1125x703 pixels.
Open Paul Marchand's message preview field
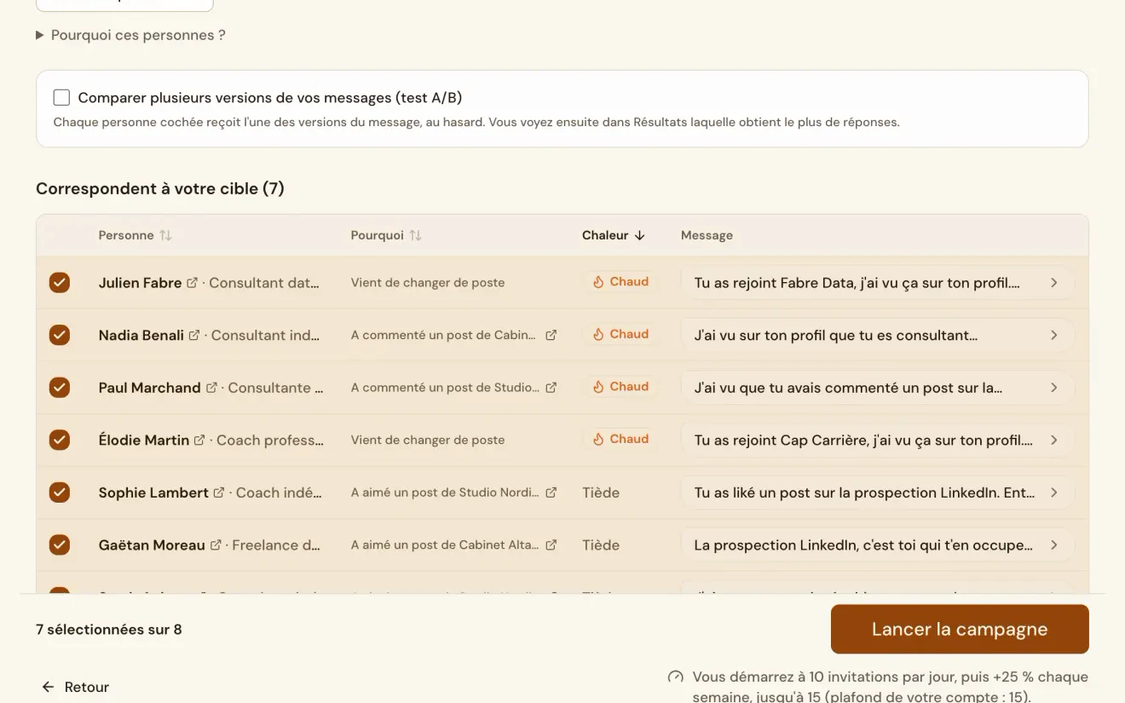coord(877,388)
